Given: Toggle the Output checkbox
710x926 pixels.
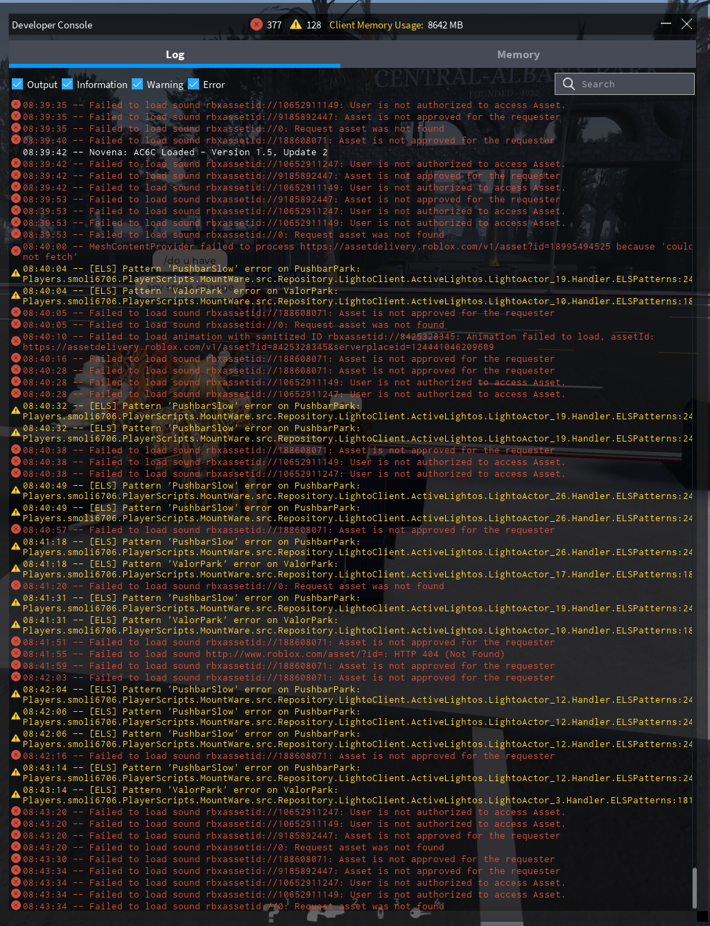Looking at the screenshot, I should click(17, 84).
